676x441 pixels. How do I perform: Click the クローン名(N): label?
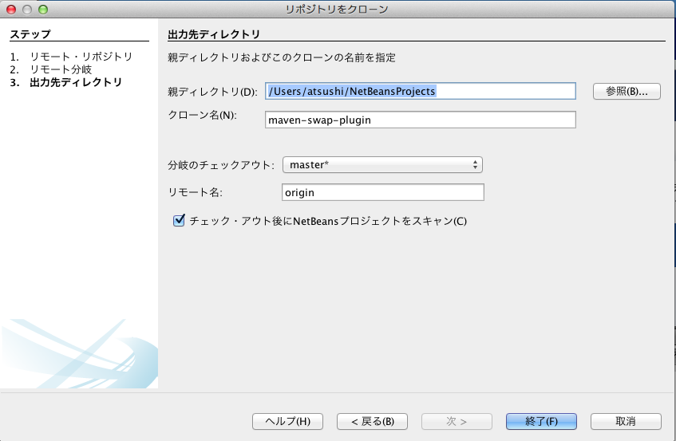[x=203, y=116]
